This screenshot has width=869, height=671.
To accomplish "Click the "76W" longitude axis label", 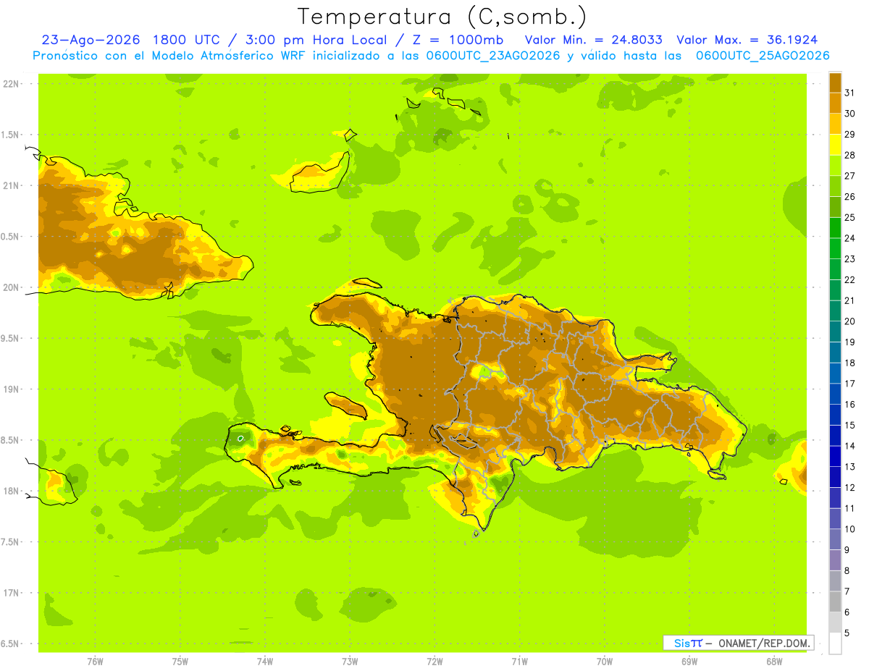I will pos(95,661).
